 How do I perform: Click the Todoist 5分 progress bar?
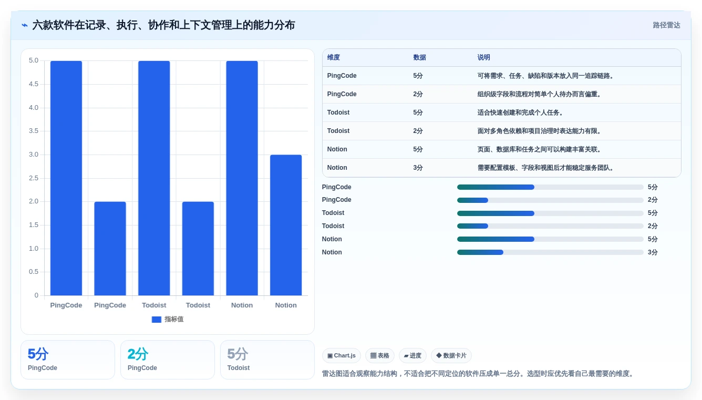(550, 213)
